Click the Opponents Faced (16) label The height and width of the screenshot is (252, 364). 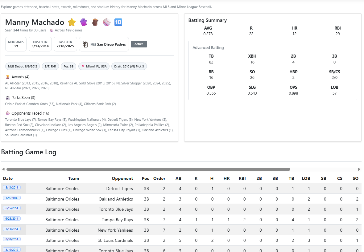tap(30, 113)
